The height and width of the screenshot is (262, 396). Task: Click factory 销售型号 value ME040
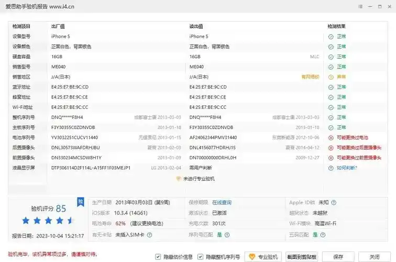(58, 67)
